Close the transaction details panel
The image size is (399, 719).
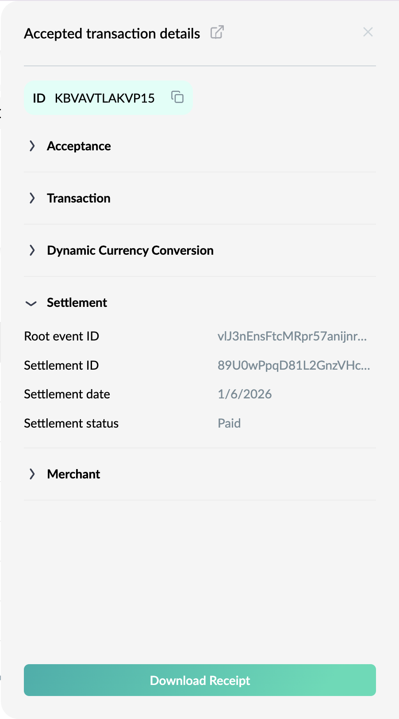coord(368,32)
